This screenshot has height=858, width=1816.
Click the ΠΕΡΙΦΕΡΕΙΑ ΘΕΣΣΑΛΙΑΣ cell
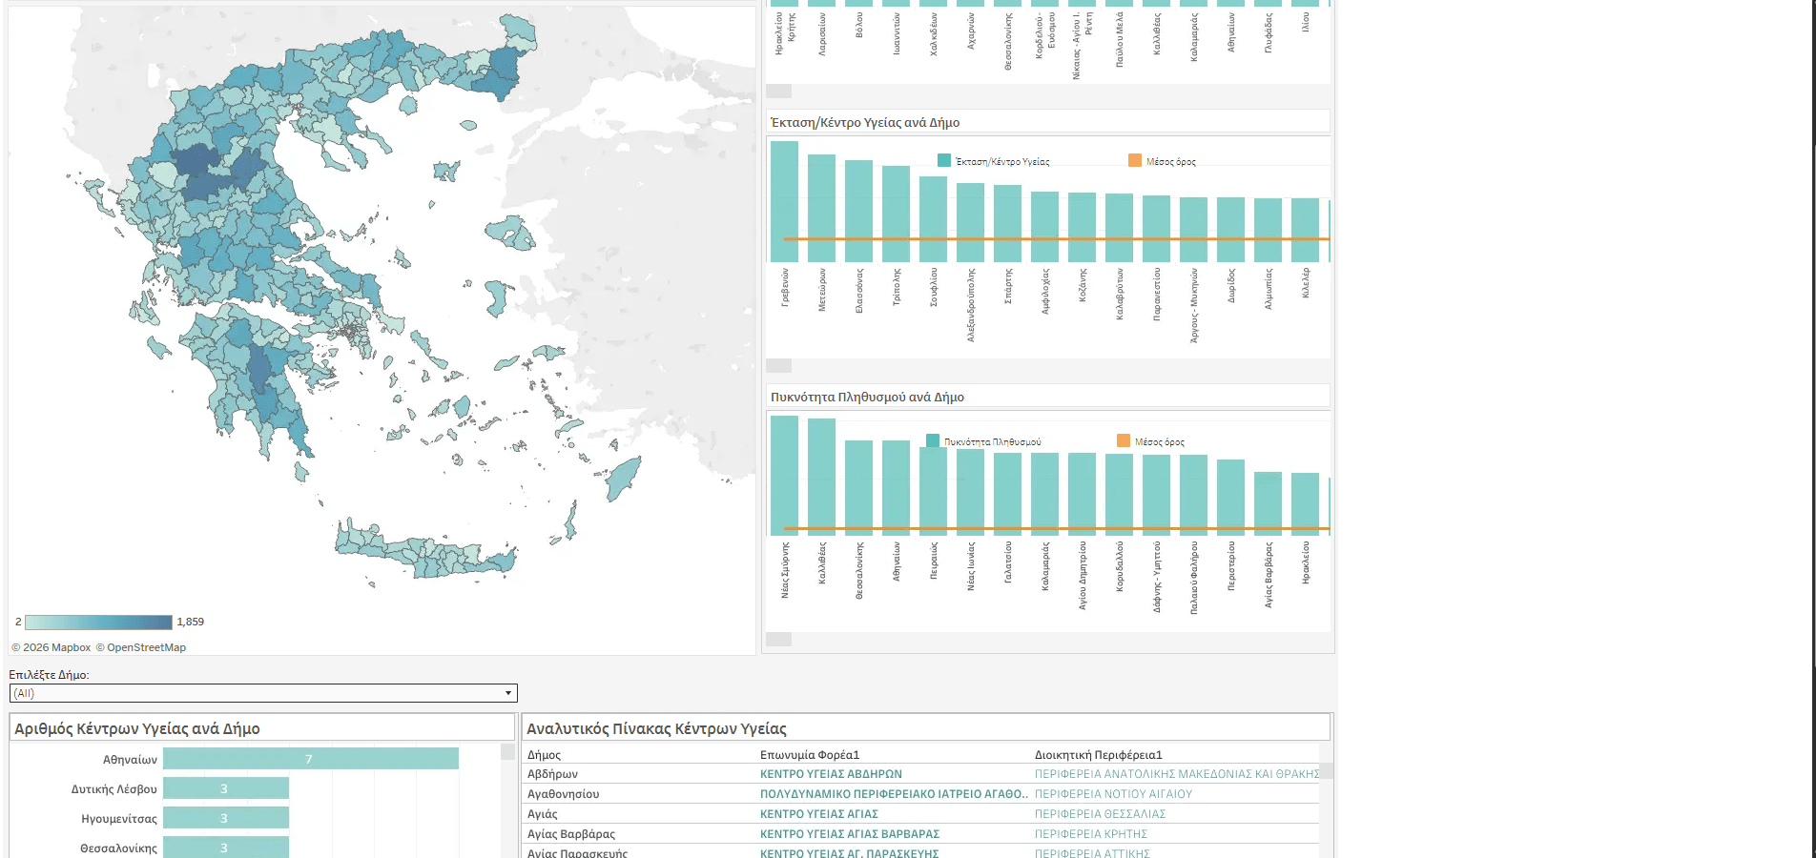pos(1100,814)
